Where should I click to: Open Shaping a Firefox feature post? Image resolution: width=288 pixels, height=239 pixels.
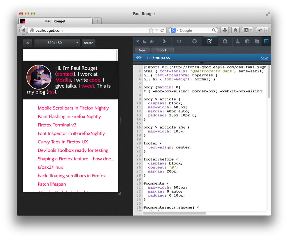pos(76,159)
